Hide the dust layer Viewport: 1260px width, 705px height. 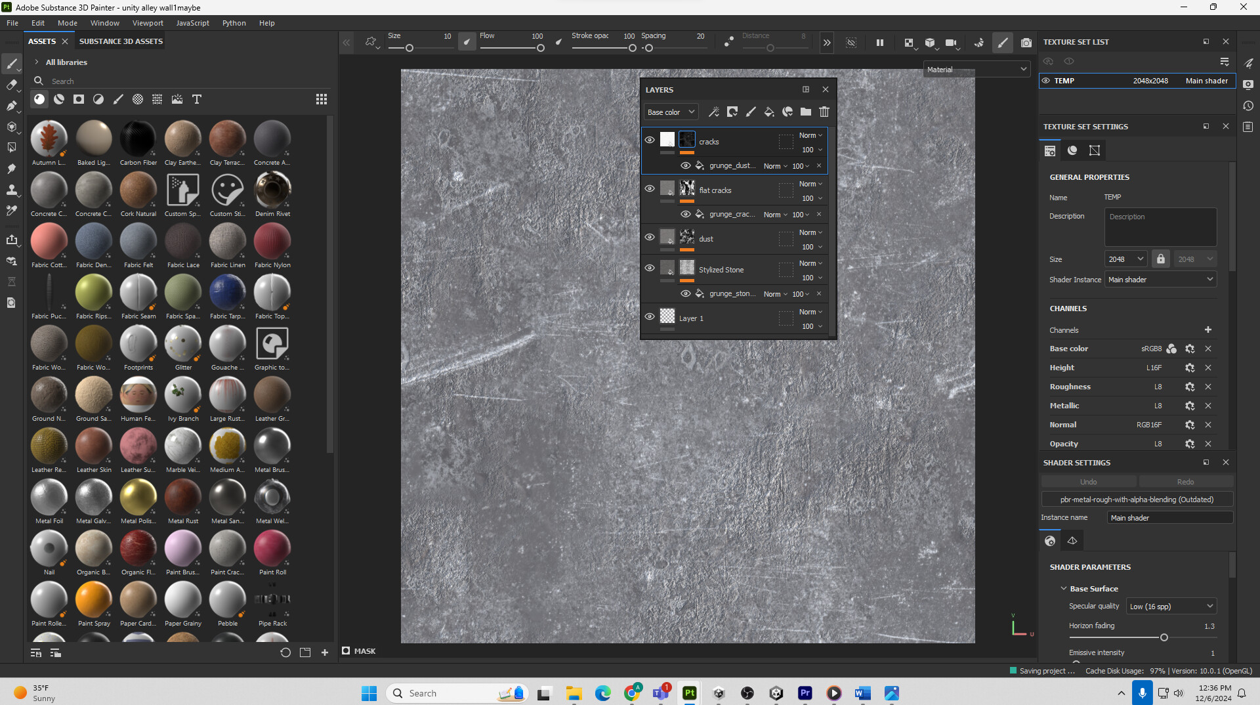pos(650,237)
